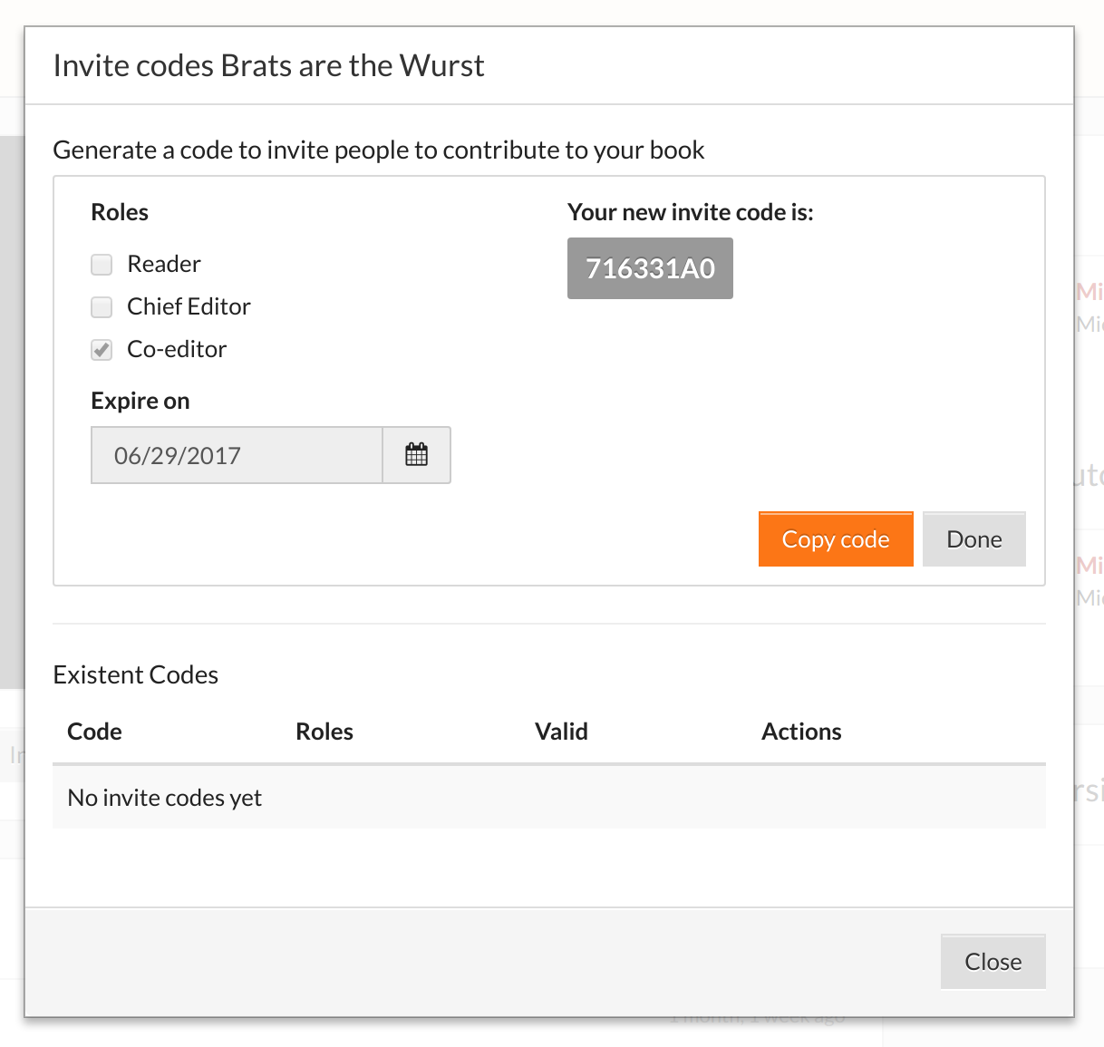Click the dialog title 'Invite codes Brats are the Wurst'

[x=269, y=65]
